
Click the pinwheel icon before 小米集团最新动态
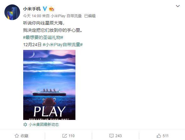click(25, 125)
